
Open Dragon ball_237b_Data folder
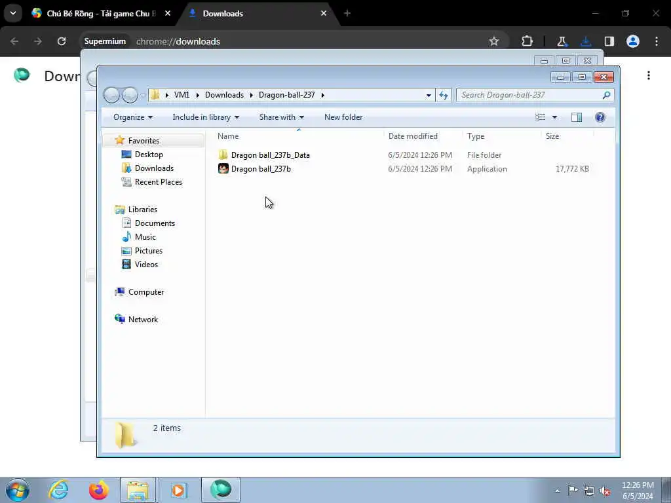[263, 155]
